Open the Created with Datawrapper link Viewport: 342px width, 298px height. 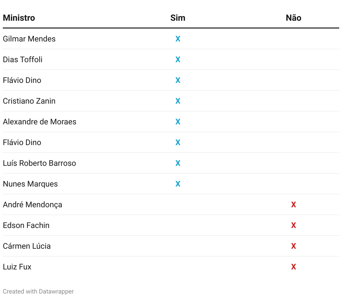[x=38, y=292]
